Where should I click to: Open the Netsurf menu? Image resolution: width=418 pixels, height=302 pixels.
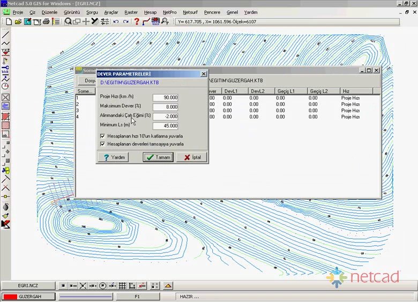tap(190, 12)
